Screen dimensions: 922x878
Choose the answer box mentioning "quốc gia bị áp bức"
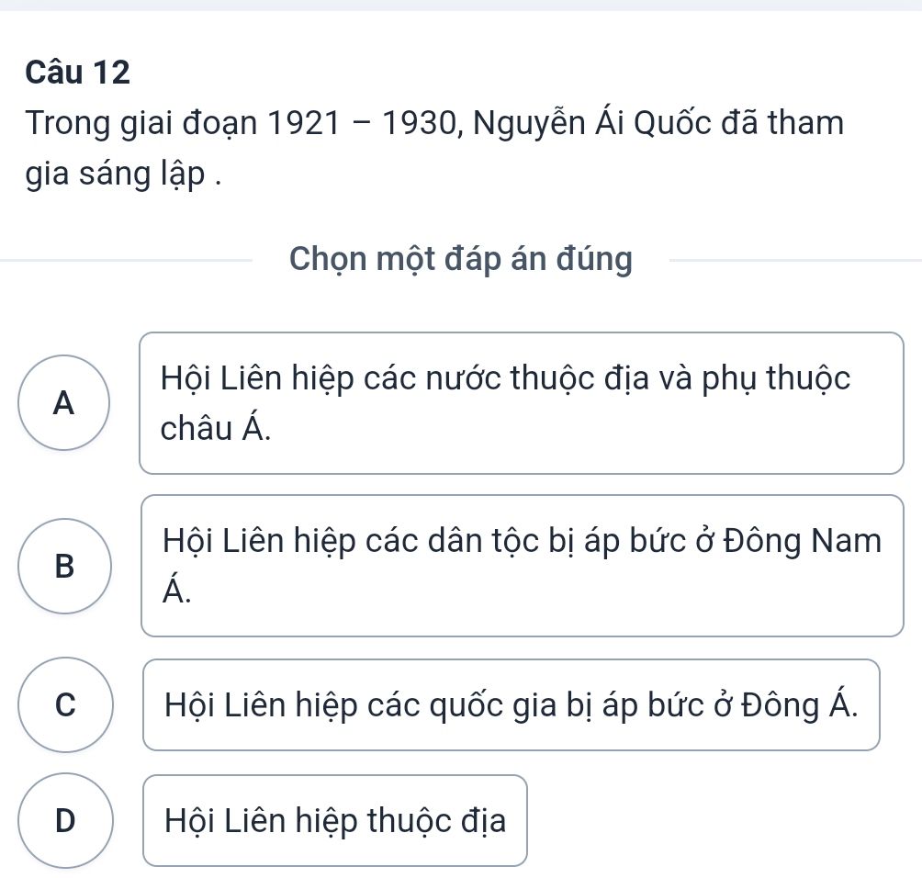512,704
